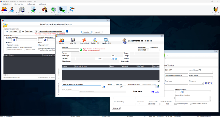Image resolution: width=220 pixels, height=118 pixels.
Task: Open the Cadastros menu tab
Action: point(6,4)
